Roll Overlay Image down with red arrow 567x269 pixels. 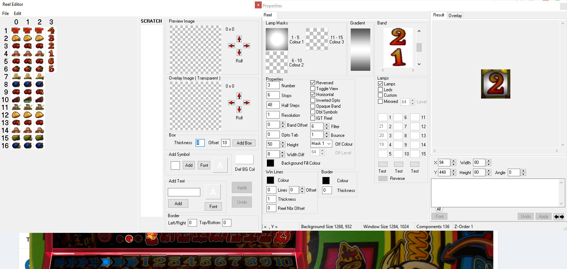click(x=239, y=109)
